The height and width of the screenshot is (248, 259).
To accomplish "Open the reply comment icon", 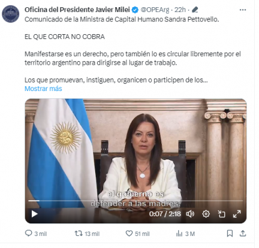I will (29, 233).
